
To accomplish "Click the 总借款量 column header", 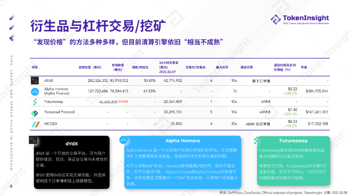I will [x=118, y=67].
